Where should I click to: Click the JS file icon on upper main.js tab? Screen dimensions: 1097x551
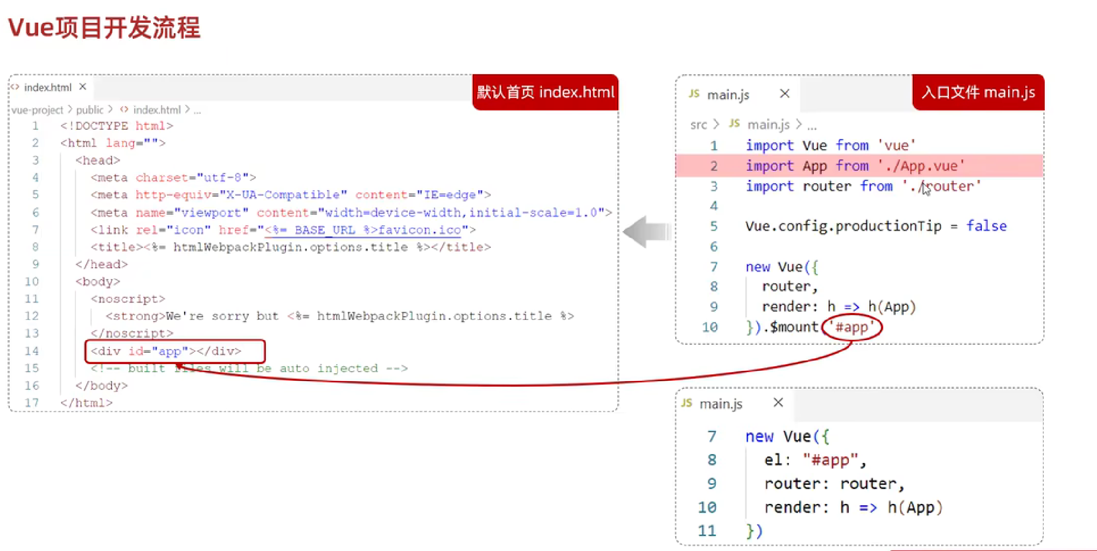click(694, 94)
